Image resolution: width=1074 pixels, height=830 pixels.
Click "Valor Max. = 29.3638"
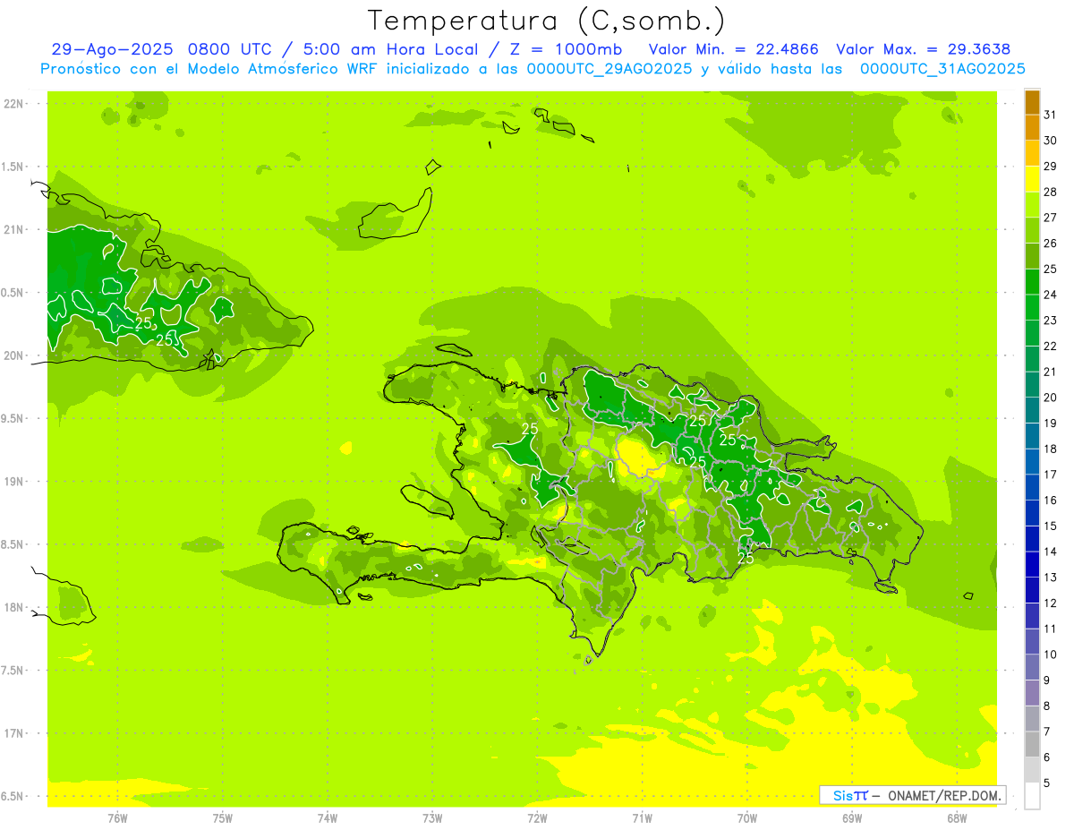923,49
